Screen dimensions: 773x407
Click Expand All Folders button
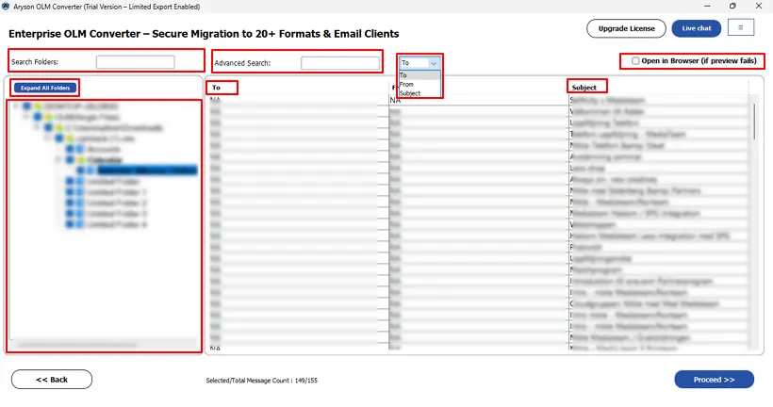tap(45, 88)
